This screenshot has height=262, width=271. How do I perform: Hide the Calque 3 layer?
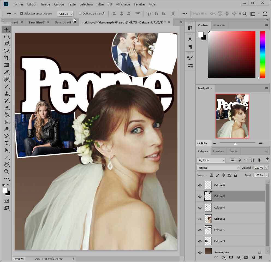coord(200,242)
